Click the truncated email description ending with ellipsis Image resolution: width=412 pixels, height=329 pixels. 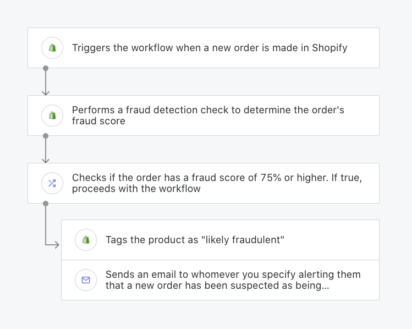(x=233, y=280)
